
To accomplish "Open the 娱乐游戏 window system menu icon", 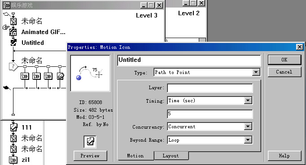I will point(7,5).
